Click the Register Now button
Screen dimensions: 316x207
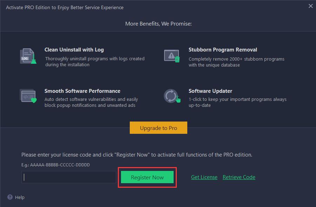[147, 177]
